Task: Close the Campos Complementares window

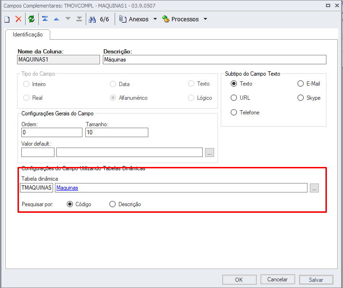Action: pyautogui.click(x=337, y=6)
